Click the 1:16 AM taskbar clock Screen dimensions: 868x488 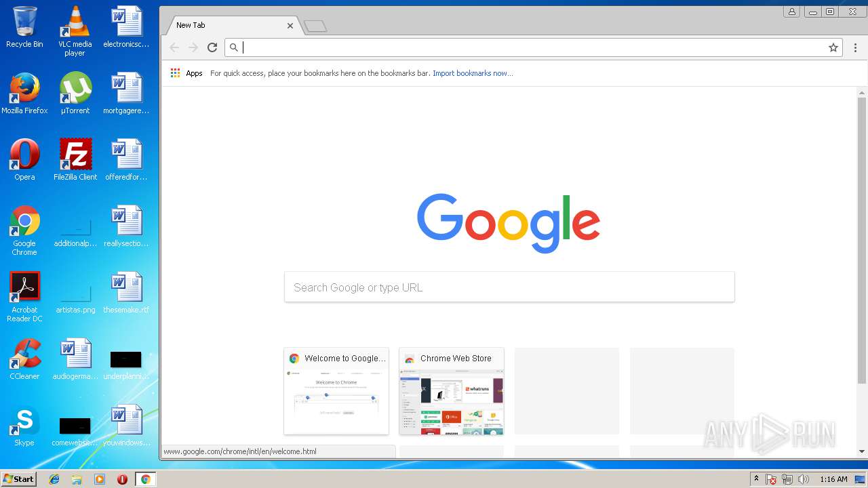[833, 479]
